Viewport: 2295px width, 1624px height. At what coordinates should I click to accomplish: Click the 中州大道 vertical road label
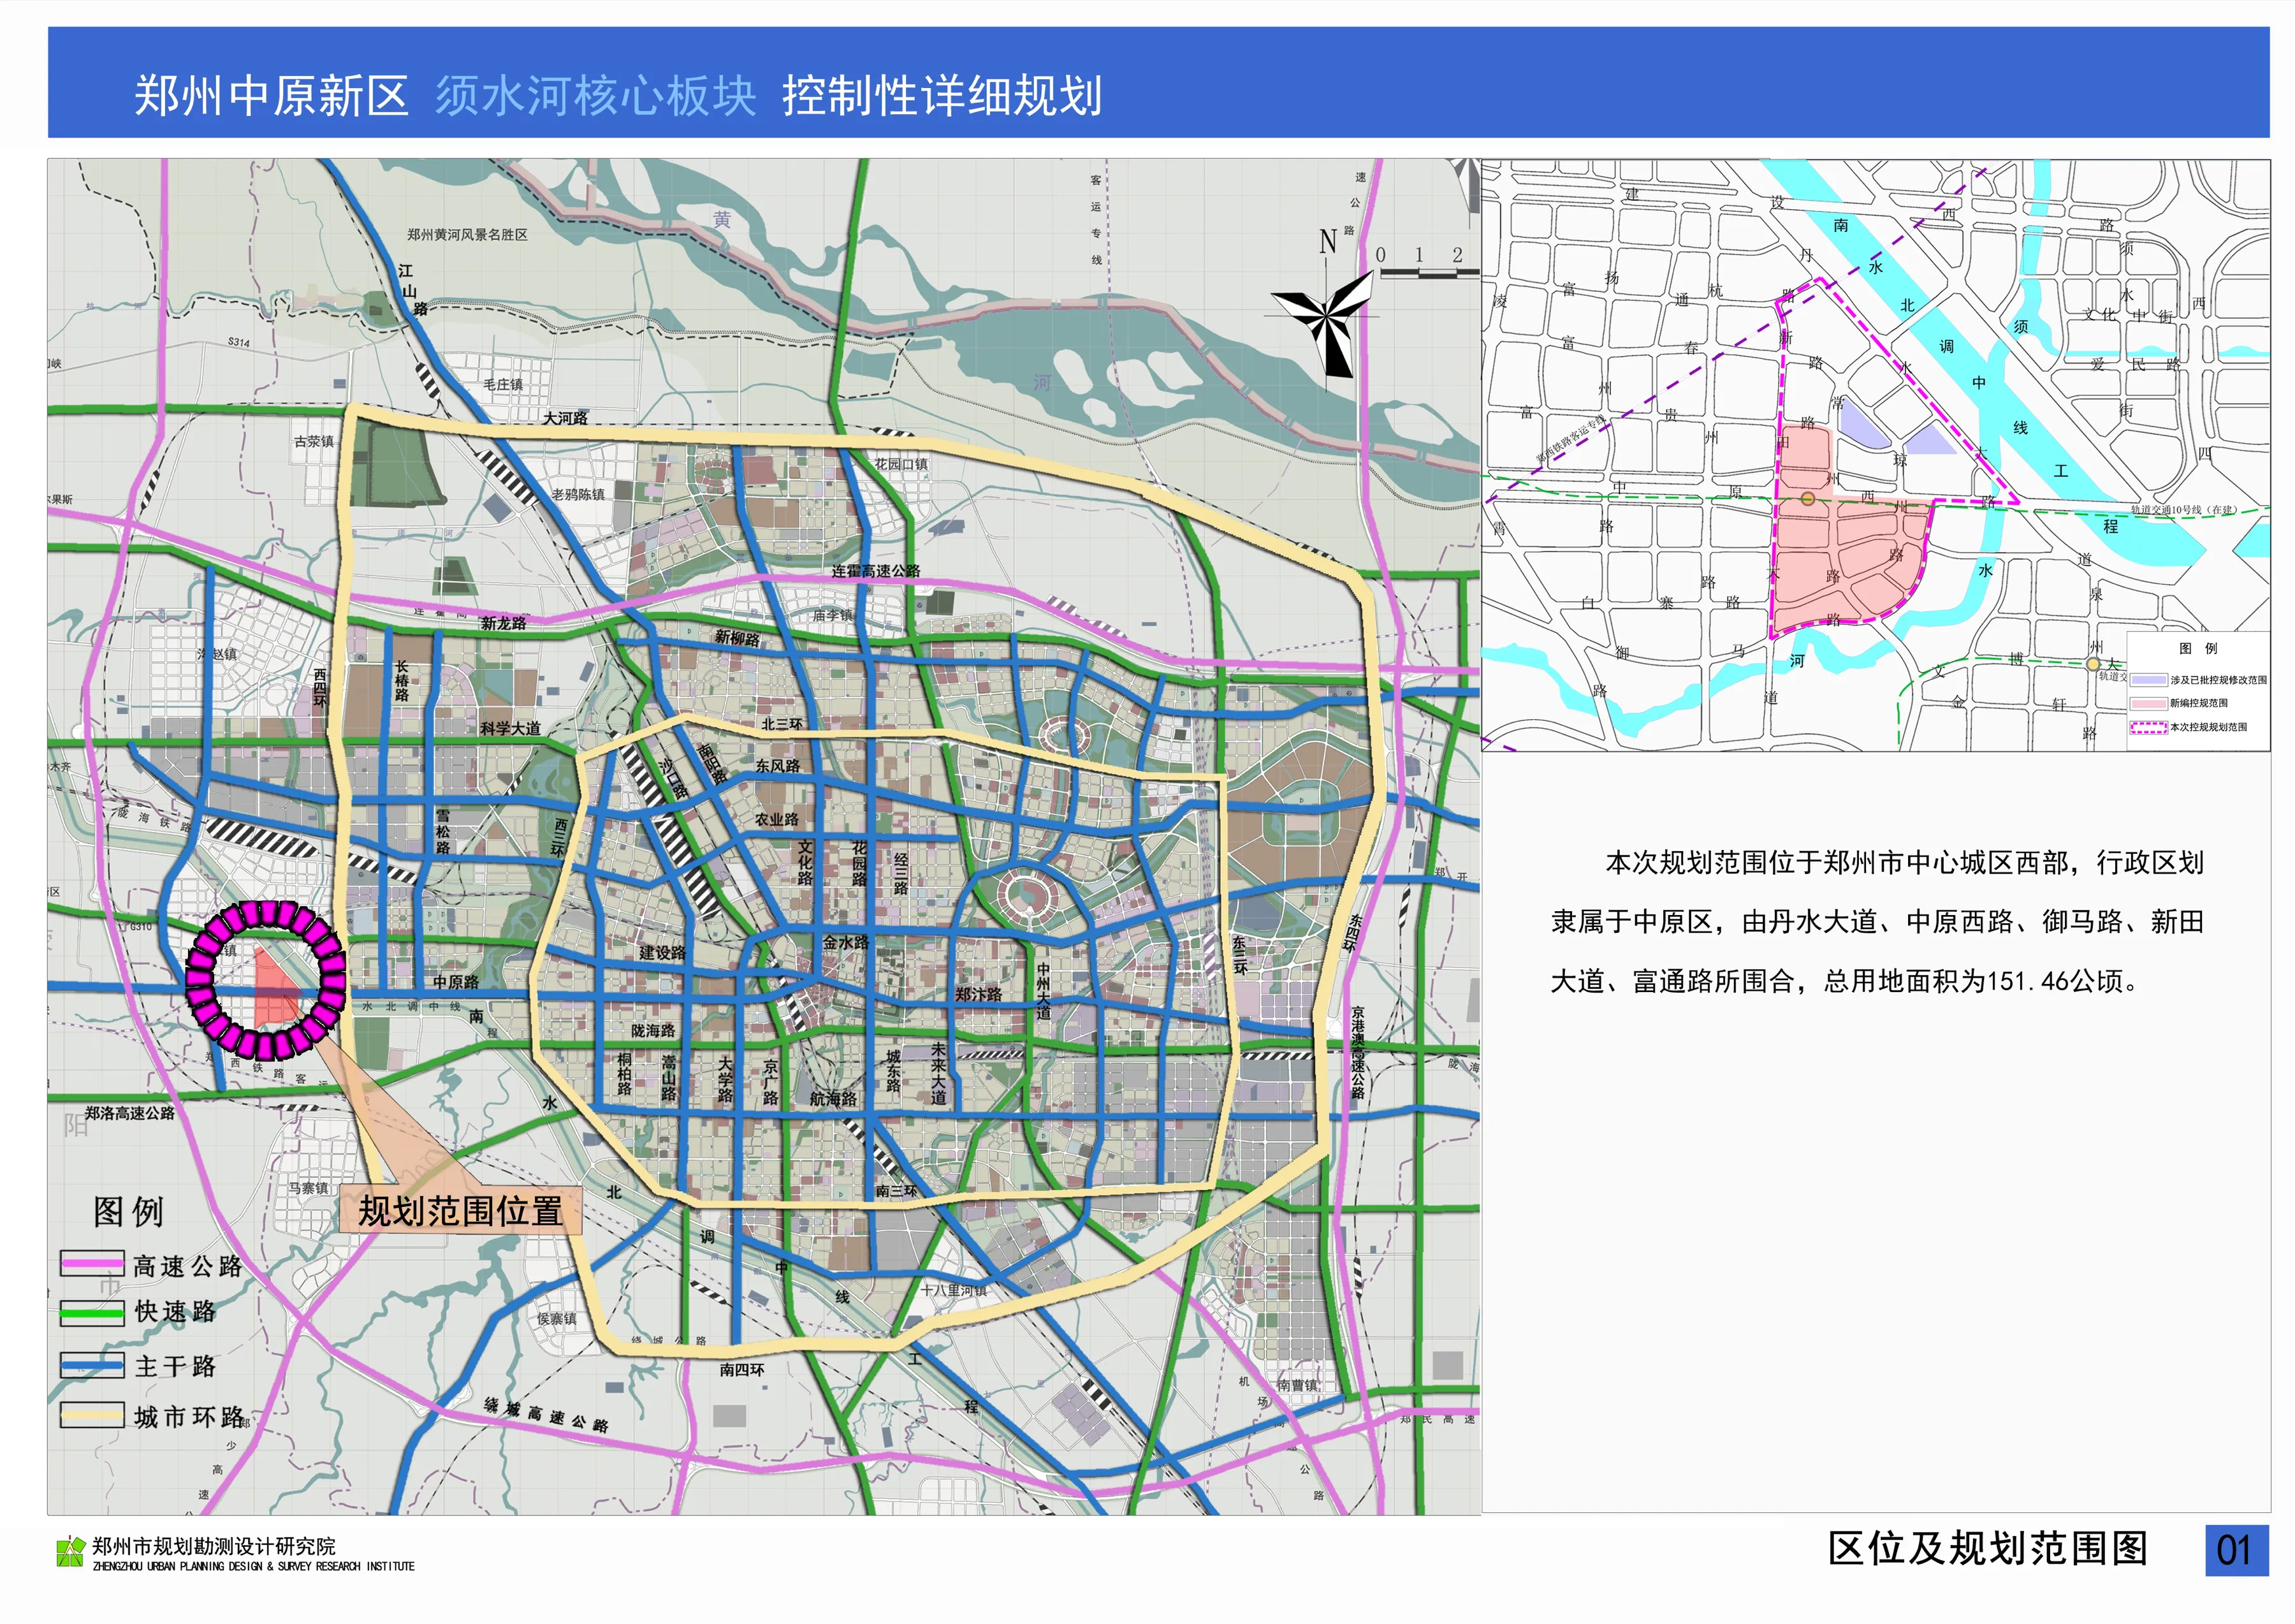click(x=1044, y=991)
